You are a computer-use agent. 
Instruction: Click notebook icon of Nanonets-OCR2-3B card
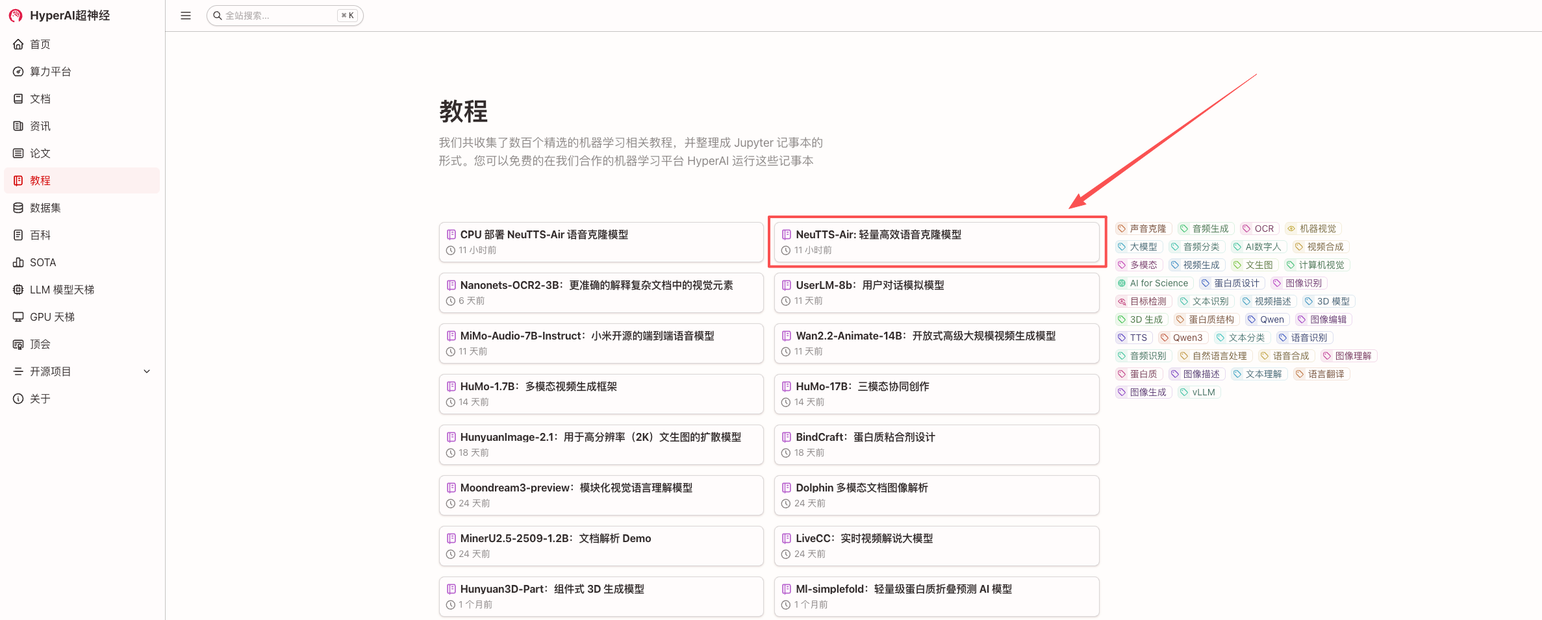pyautogui.click(x=451, y=285)
